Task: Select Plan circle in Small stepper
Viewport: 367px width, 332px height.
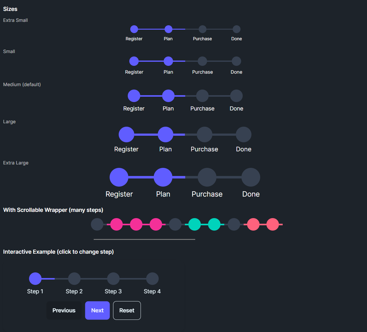Action: pyautogui.click(x=168, y=61)
